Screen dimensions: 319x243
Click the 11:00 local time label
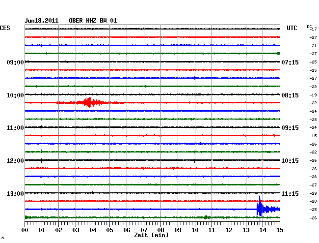pyautogui.click(x=15, y=128)
